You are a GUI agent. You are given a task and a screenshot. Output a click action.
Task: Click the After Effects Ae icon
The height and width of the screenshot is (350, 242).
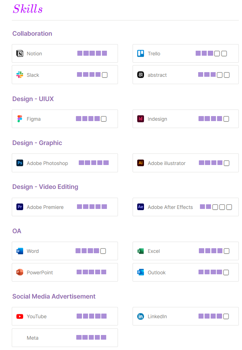click(x=141, y=207)
